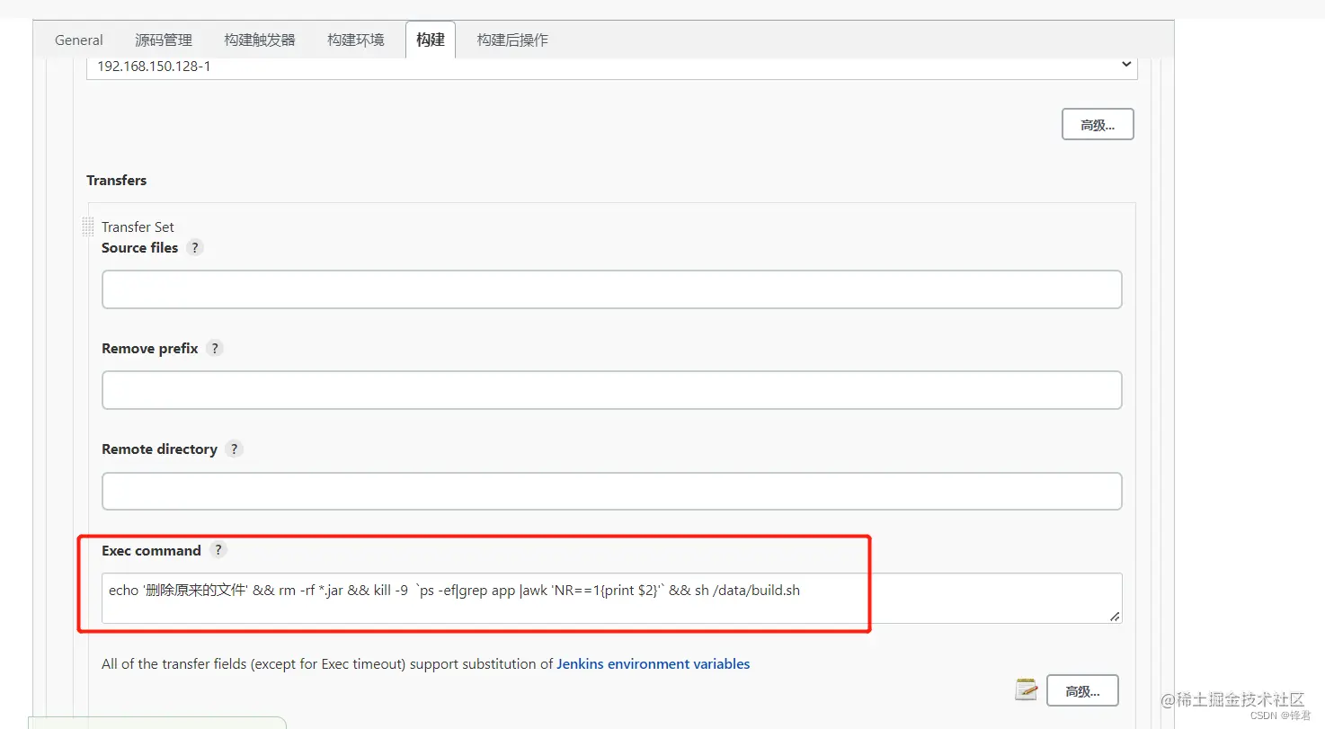
Task: Click the lower 高级... button below Exec command
Action: click(x=1082, y=691)
